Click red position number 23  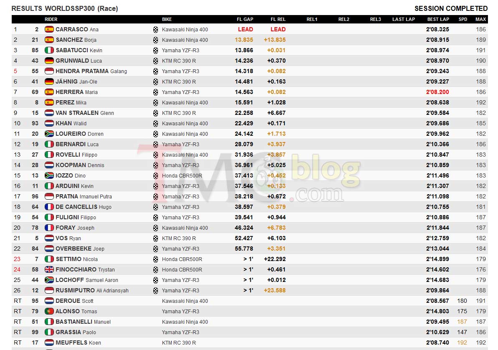point(17,259)
